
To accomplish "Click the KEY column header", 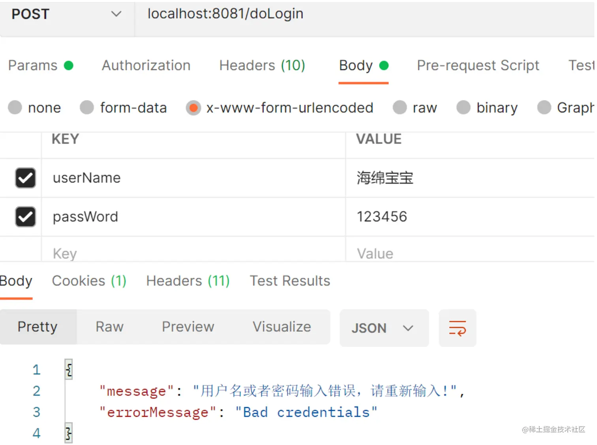I will pyautogui.click(x=66, y=139).
